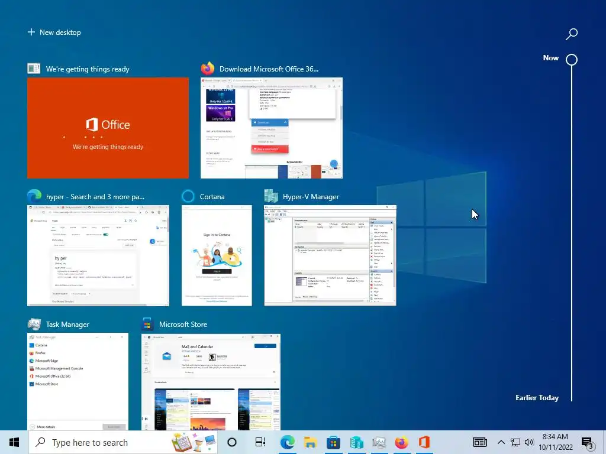Screen dimensions: 606x454
Task: Click blue Get button in Microsoft Store thumbnail
Action: click(265, 346)
